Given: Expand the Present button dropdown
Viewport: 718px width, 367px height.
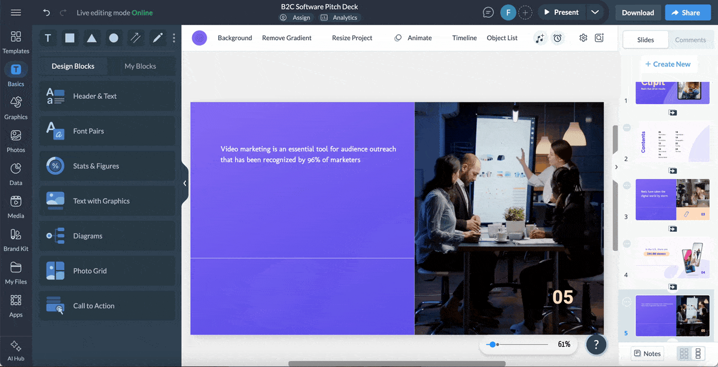Looking at the screenshot, I should [595, 12].
